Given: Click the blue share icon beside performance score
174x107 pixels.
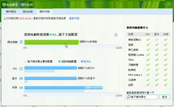Looking at the screenshot, I should pyautogui.click(x=116, y=35).
